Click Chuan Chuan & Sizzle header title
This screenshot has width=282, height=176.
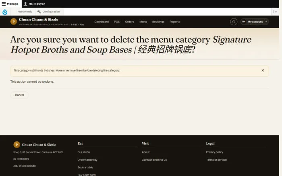click(39, 19)
